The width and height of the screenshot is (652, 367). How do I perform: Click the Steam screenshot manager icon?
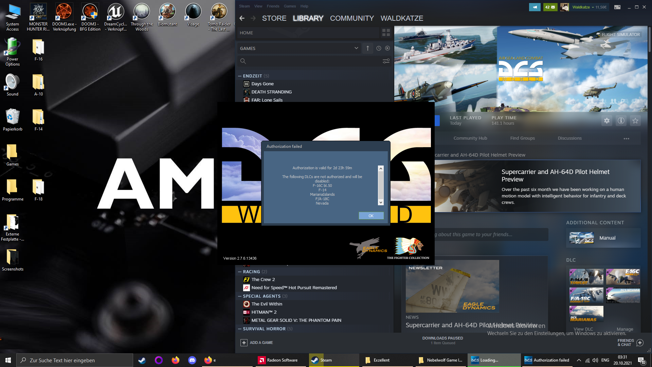click(x=617, y=7)
